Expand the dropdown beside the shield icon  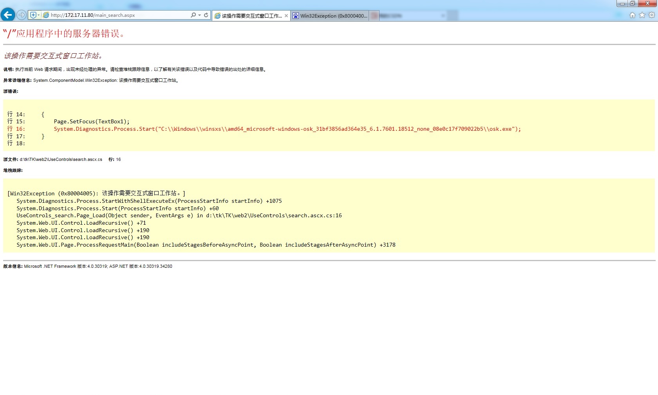click(38, 15)
